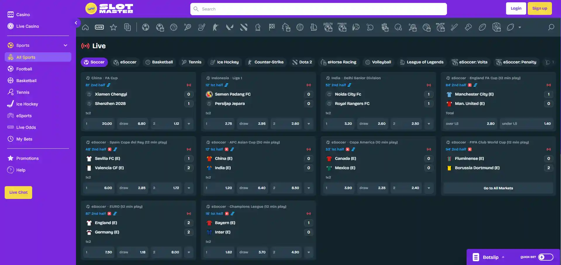The width and height of the screenshot is (561, 265).
Task: Bet on over 1.5 at 2.80
Action: (x=470, y=124)
